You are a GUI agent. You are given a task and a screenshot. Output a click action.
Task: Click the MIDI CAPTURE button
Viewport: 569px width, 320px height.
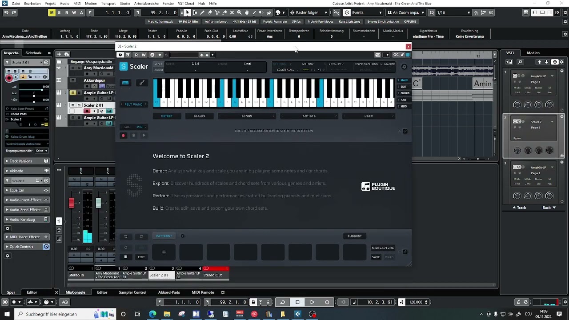(x=383, y=248)
